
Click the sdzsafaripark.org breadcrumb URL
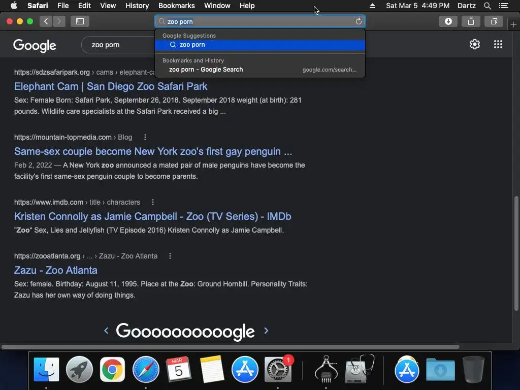pyautogui.click(x=85, y=72)
